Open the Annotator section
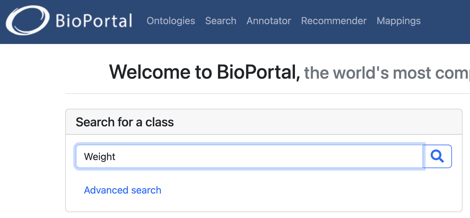 [x=269, y=21]
